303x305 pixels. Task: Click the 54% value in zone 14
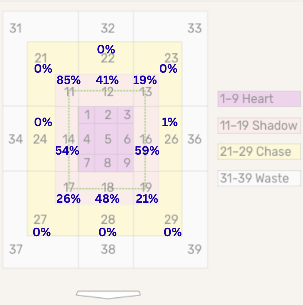tap(67, 151)
